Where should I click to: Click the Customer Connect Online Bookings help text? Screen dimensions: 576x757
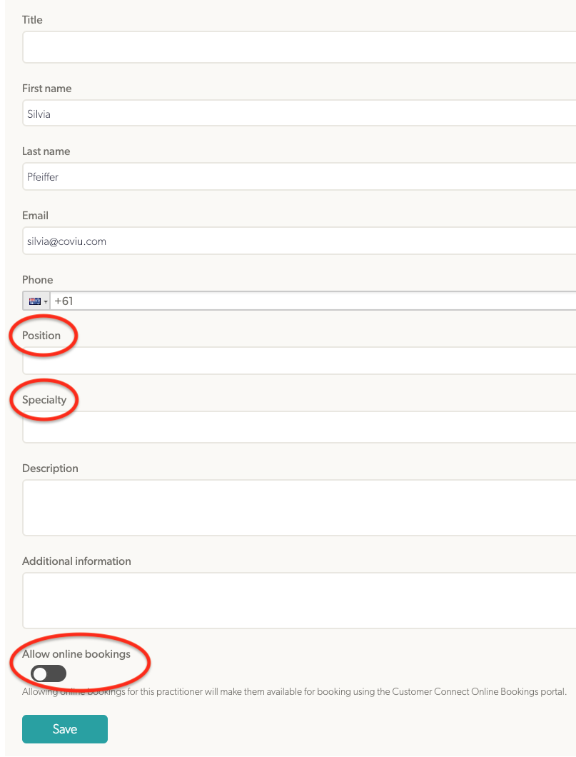pos(294,691)
